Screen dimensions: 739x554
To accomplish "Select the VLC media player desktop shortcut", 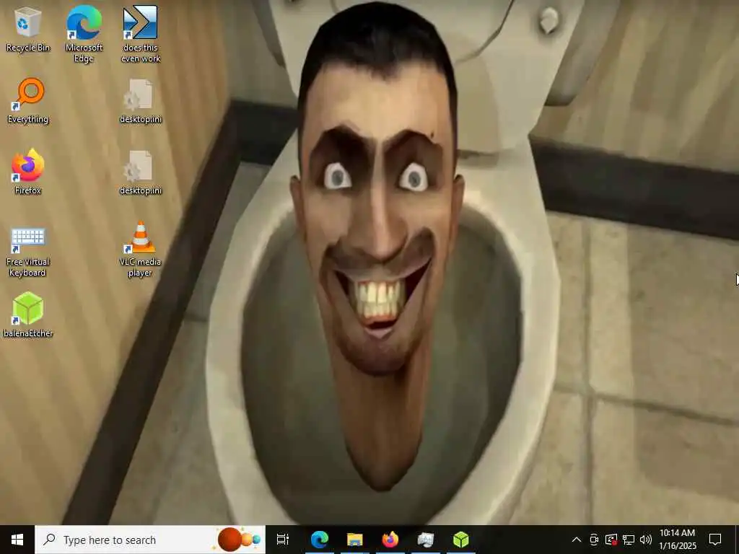I will point(141,250).
